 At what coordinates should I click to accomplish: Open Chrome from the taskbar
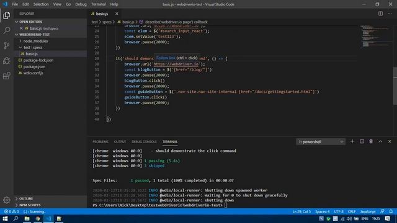pyautogui.click(x=38, y=219)
